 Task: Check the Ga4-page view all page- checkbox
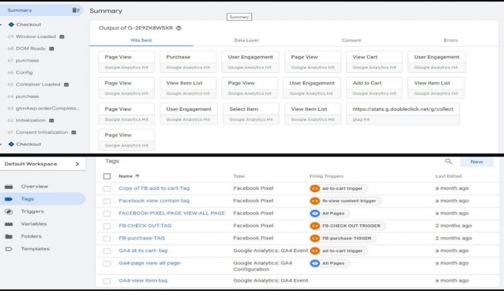point(107,263)
